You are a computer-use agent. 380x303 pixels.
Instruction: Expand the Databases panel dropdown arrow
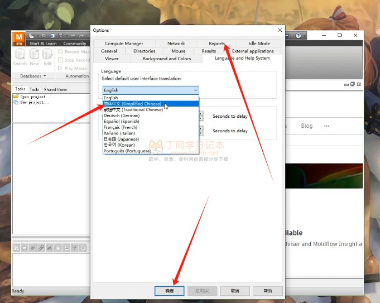[45, 76]
